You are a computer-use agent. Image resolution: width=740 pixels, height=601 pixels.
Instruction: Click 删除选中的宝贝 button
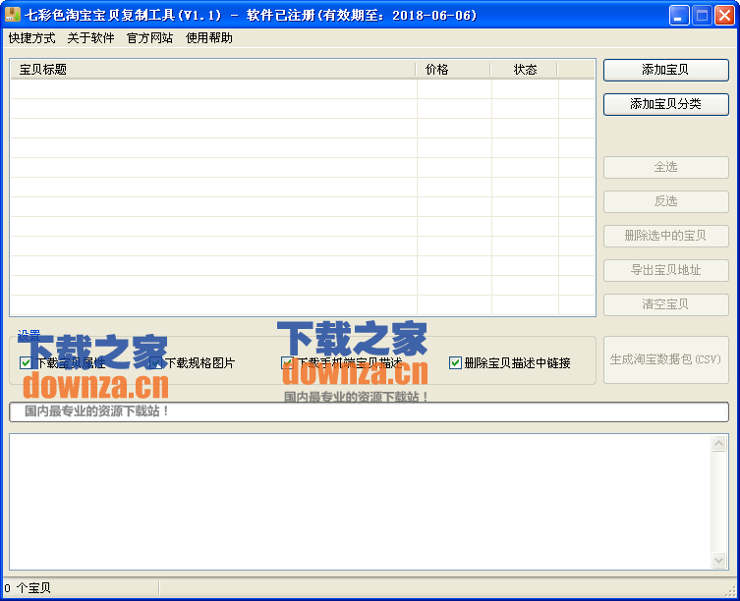click(x=666, y=236)
